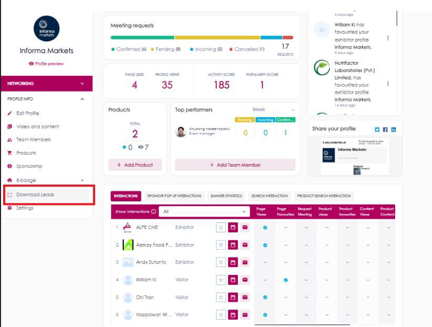This screenshot has width=432, height=327.
Task: Open calendar icon for Aarkay Food row
Action: tap(233, 245)
